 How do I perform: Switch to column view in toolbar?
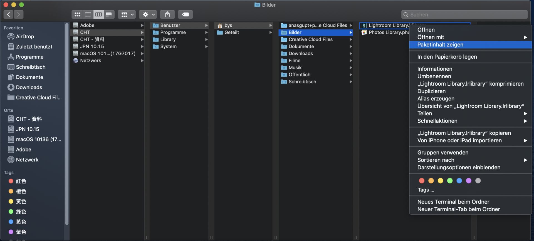tap(98, 14)
